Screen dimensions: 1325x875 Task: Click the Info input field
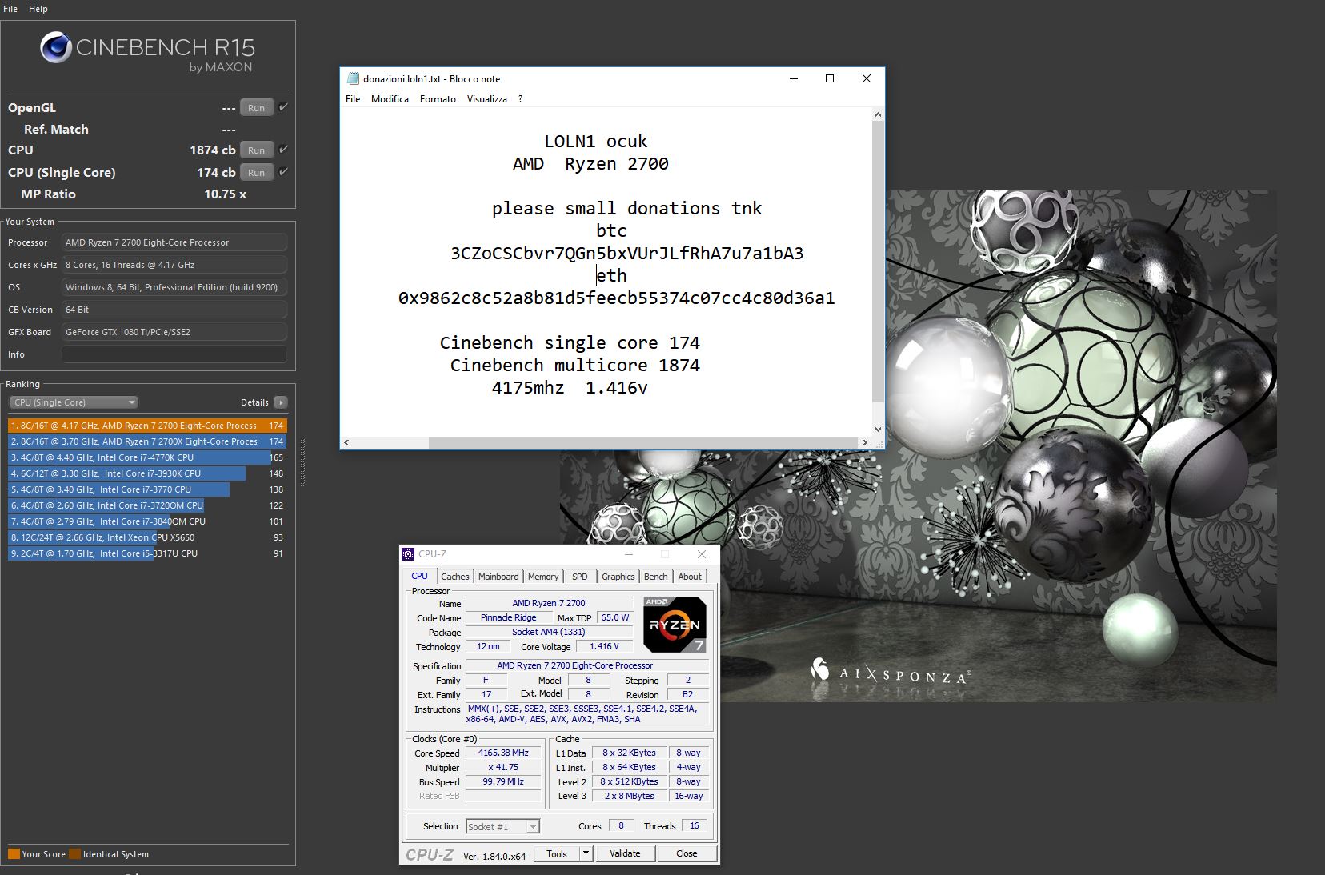[x=174, y=354]
